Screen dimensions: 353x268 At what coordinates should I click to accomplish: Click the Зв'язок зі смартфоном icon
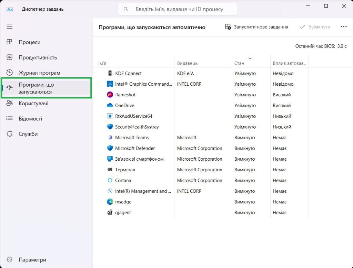pyautogui.click(x=110, y=159)
